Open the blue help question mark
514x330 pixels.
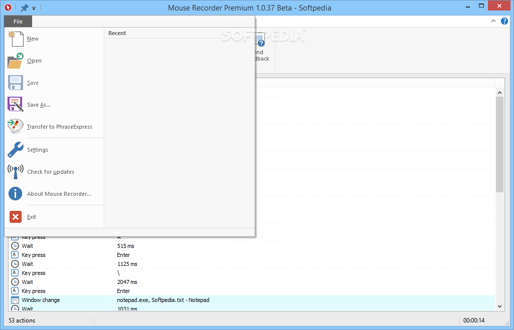504,21
